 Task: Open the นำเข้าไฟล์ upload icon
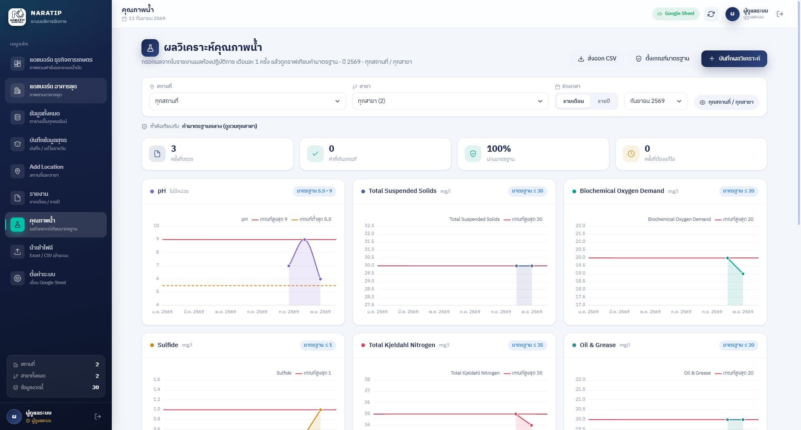18,251
